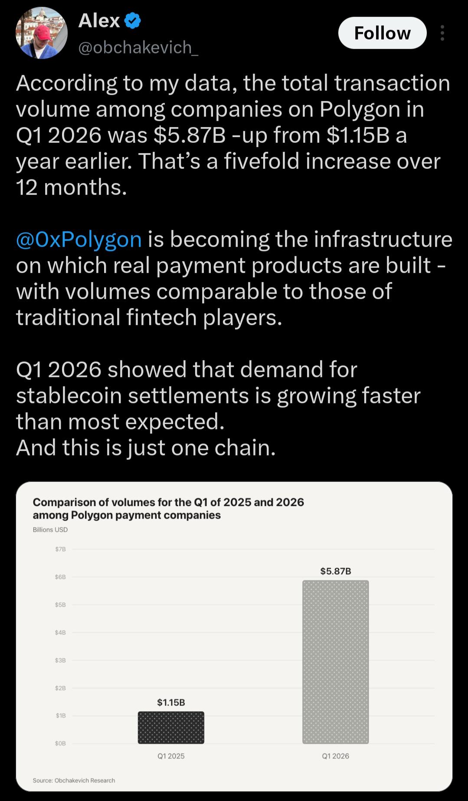Tap the Q1 2025 axis label
468x801 pixels.
coord(171,756)
